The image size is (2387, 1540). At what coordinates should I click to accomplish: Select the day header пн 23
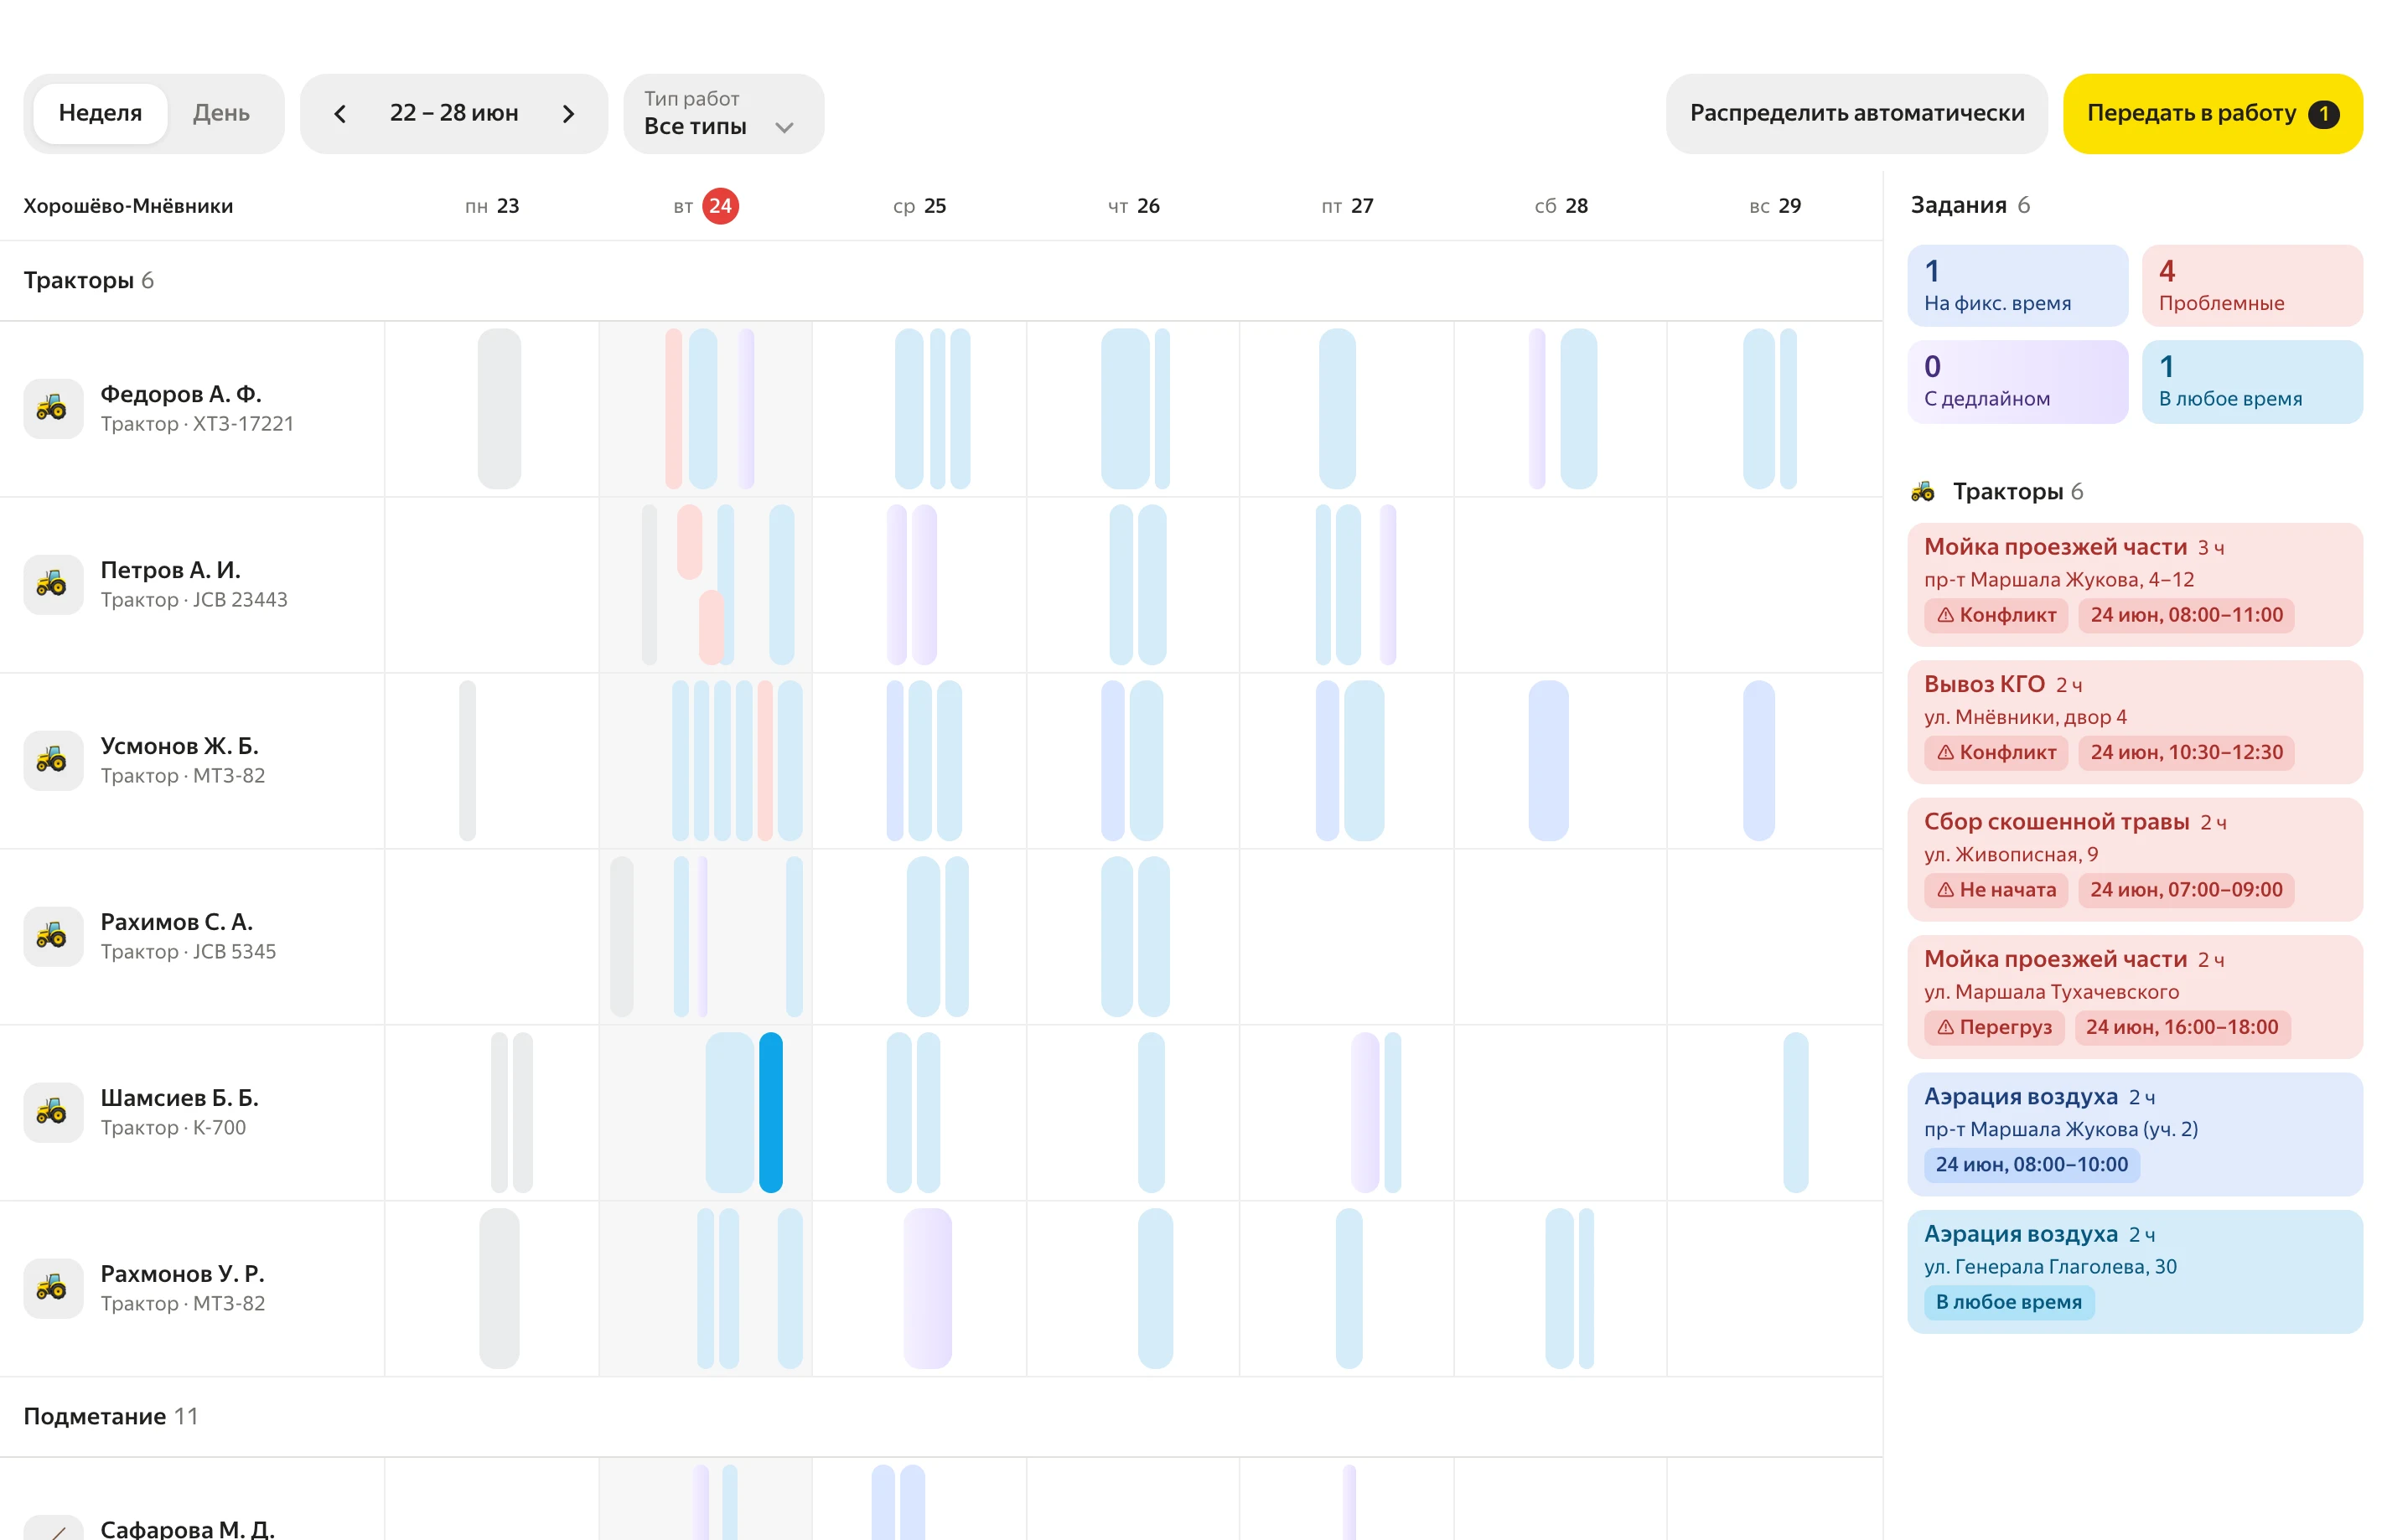[492, 206]
